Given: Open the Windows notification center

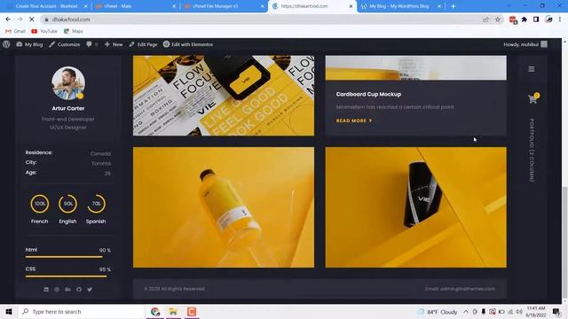Looking at the screenshot, I should click(556, 311).
